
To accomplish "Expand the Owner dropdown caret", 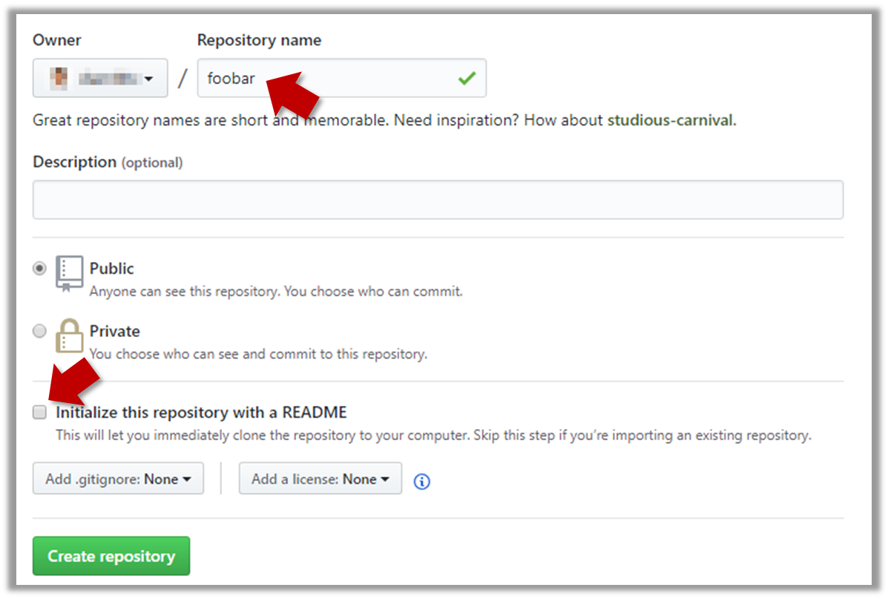I will tap(149, 79).
